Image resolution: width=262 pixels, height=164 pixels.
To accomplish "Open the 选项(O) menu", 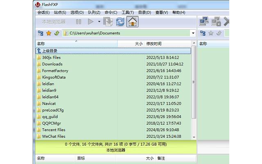I will [x=77, y=13].
